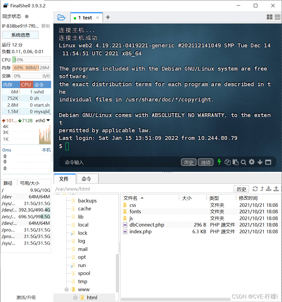The image size is (282, 302).
Task: Search terminal output with magnifier icon
Action: pyautogui.click(x=244, y=162)
